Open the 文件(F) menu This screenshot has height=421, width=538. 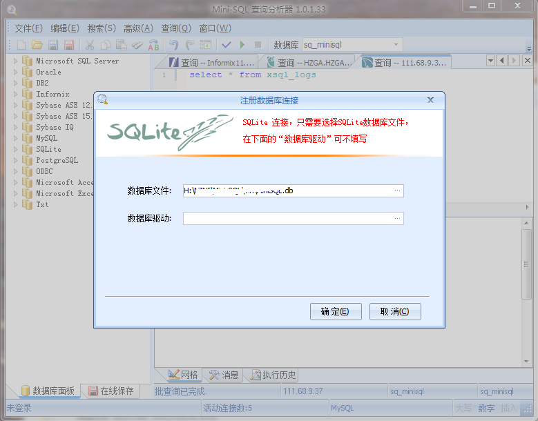(x=28, y=28)
